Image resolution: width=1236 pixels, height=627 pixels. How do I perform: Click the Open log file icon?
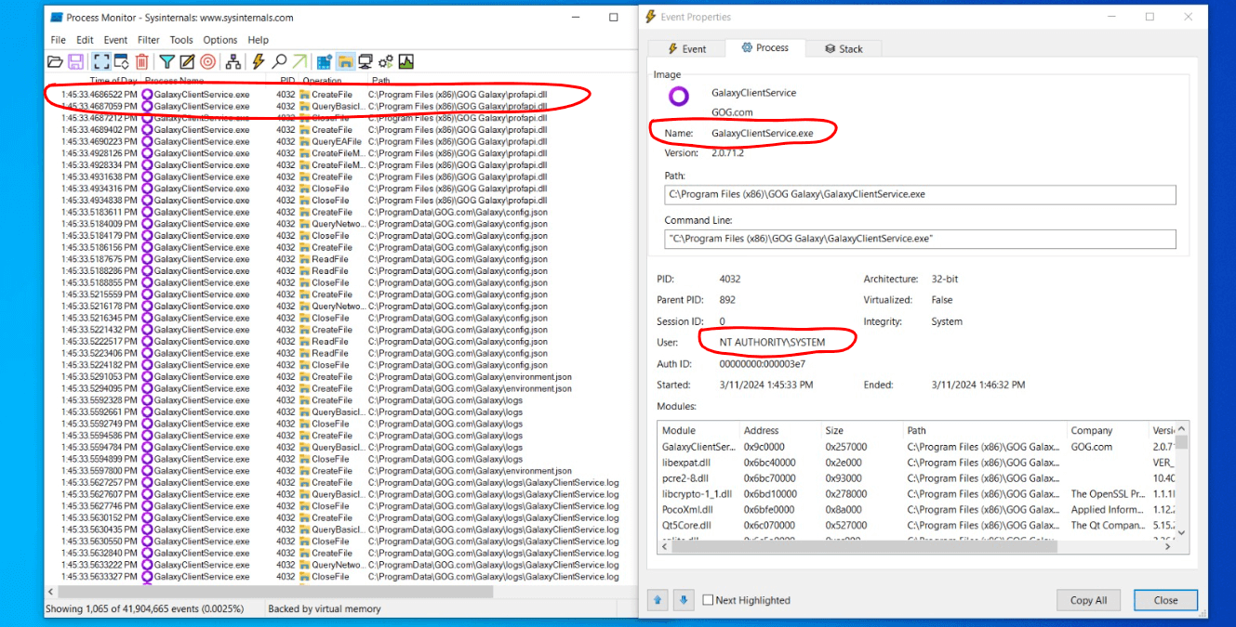(56, 62)
